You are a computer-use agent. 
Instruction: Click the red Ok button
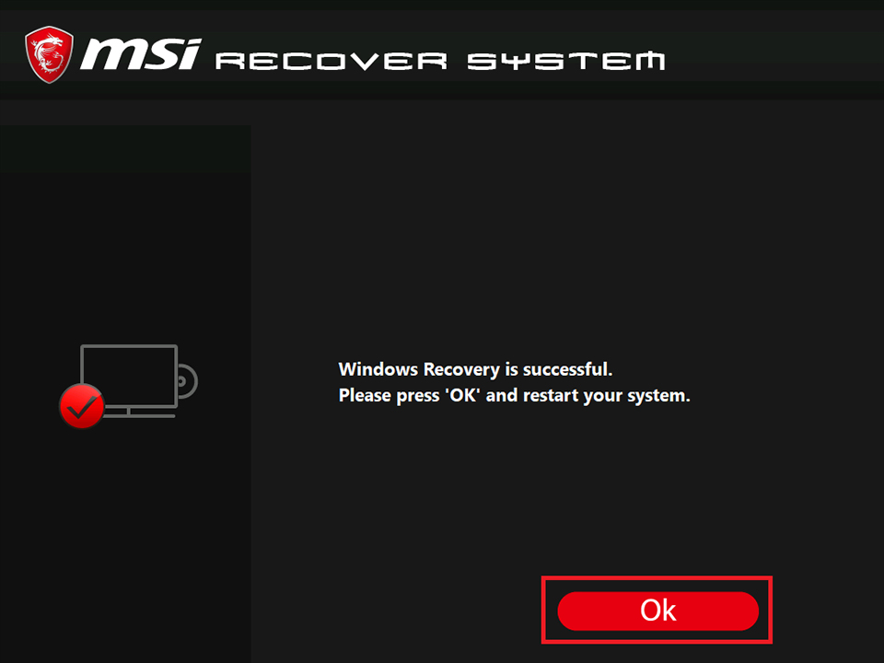click(x=657, y=611)
